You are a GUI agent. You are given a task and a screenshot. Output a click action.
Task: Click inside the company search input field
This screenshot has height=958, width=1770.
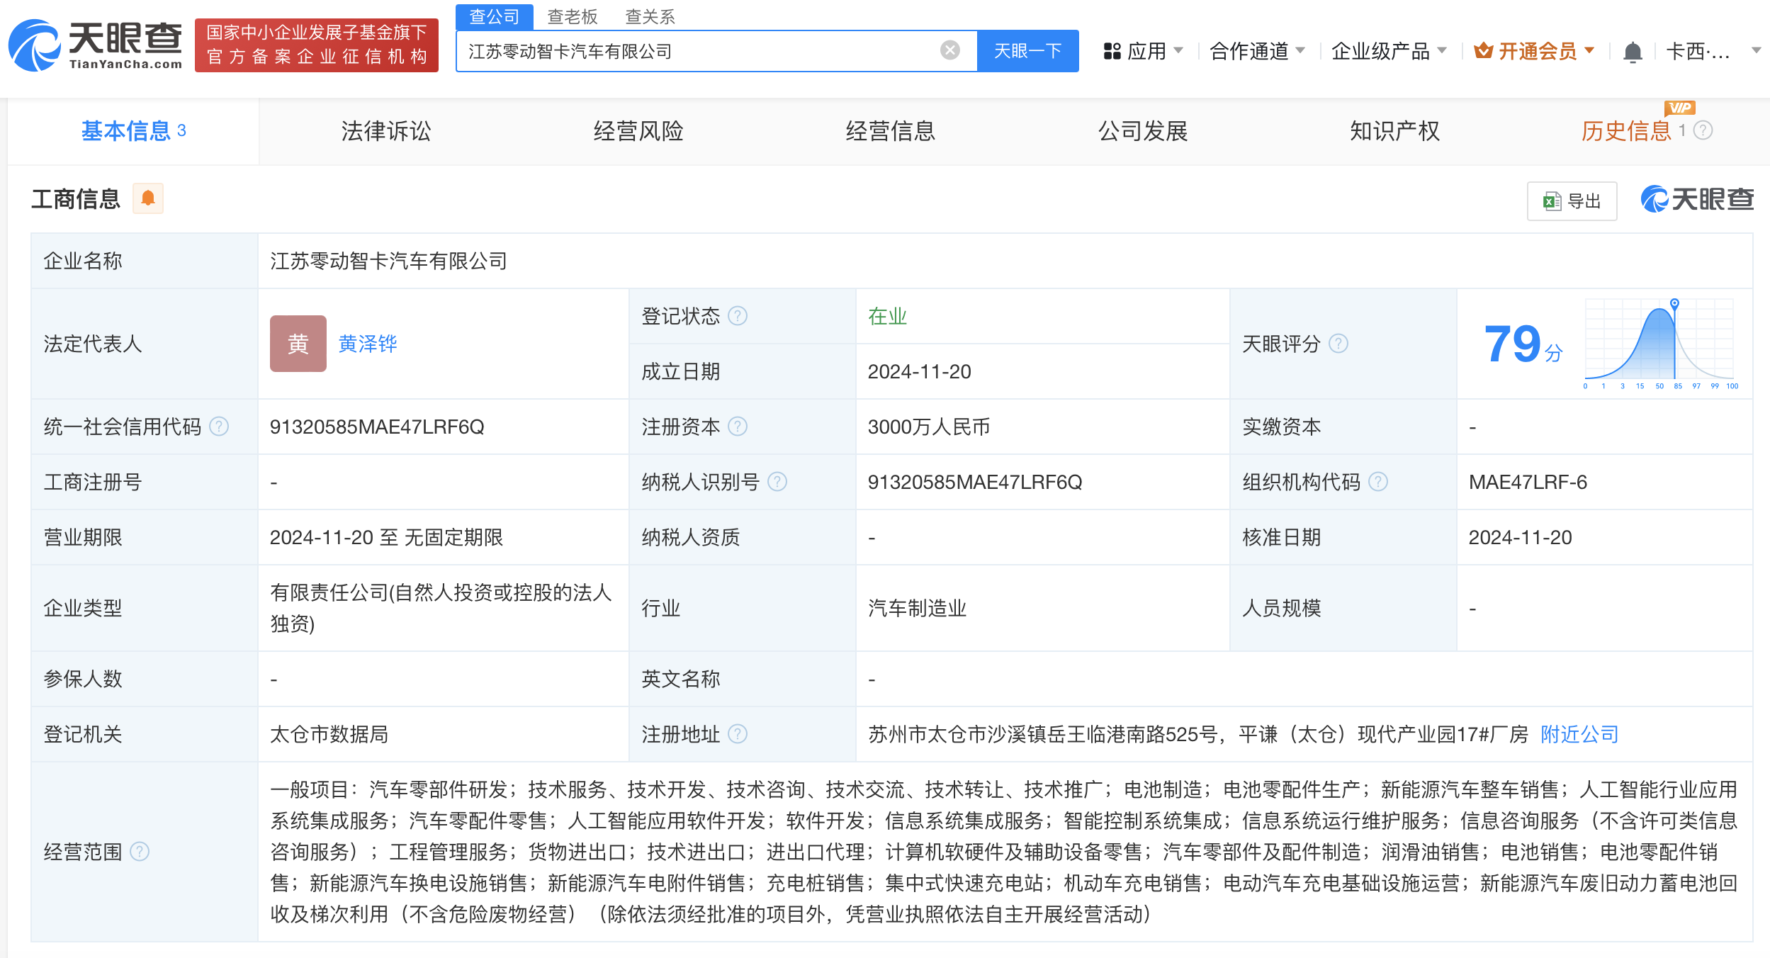(709, 50)
